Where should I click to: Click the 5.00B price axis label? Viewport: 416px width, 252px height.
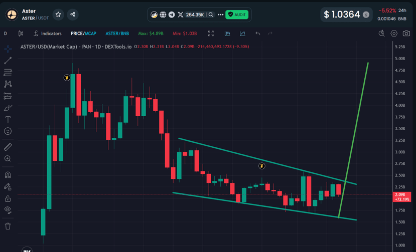[400, 58]
